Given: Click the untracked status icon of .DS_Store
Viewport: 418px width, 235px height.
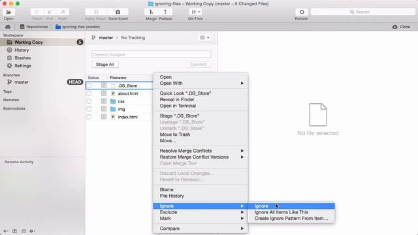Looking at the screenshot, I should pyautogui.click(x=104, y=86).
